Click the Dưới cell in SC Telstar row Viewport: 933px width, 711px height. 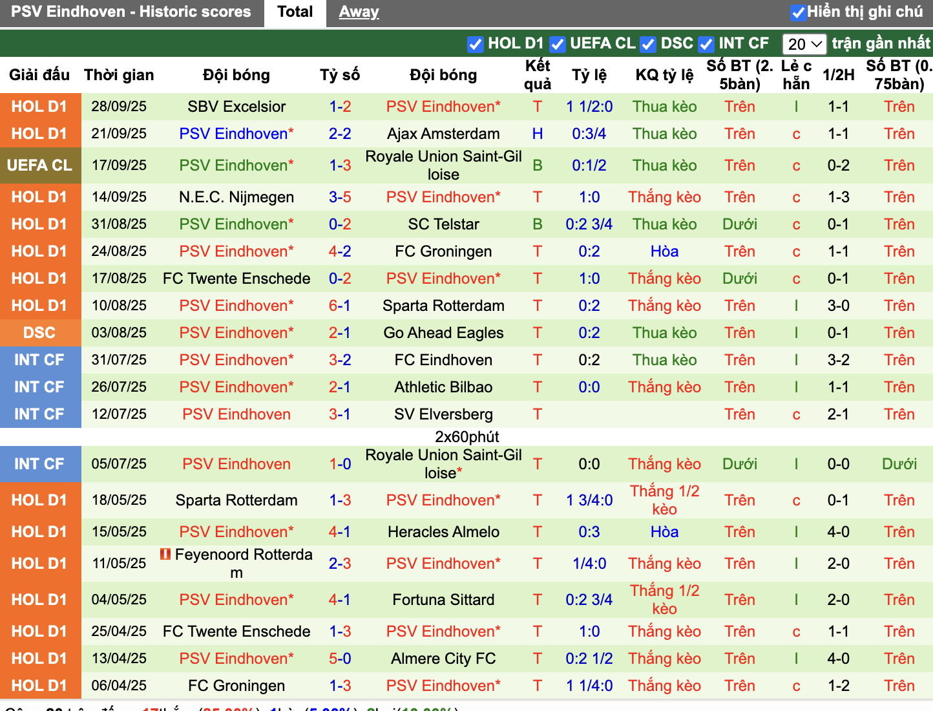click(740, 224)
